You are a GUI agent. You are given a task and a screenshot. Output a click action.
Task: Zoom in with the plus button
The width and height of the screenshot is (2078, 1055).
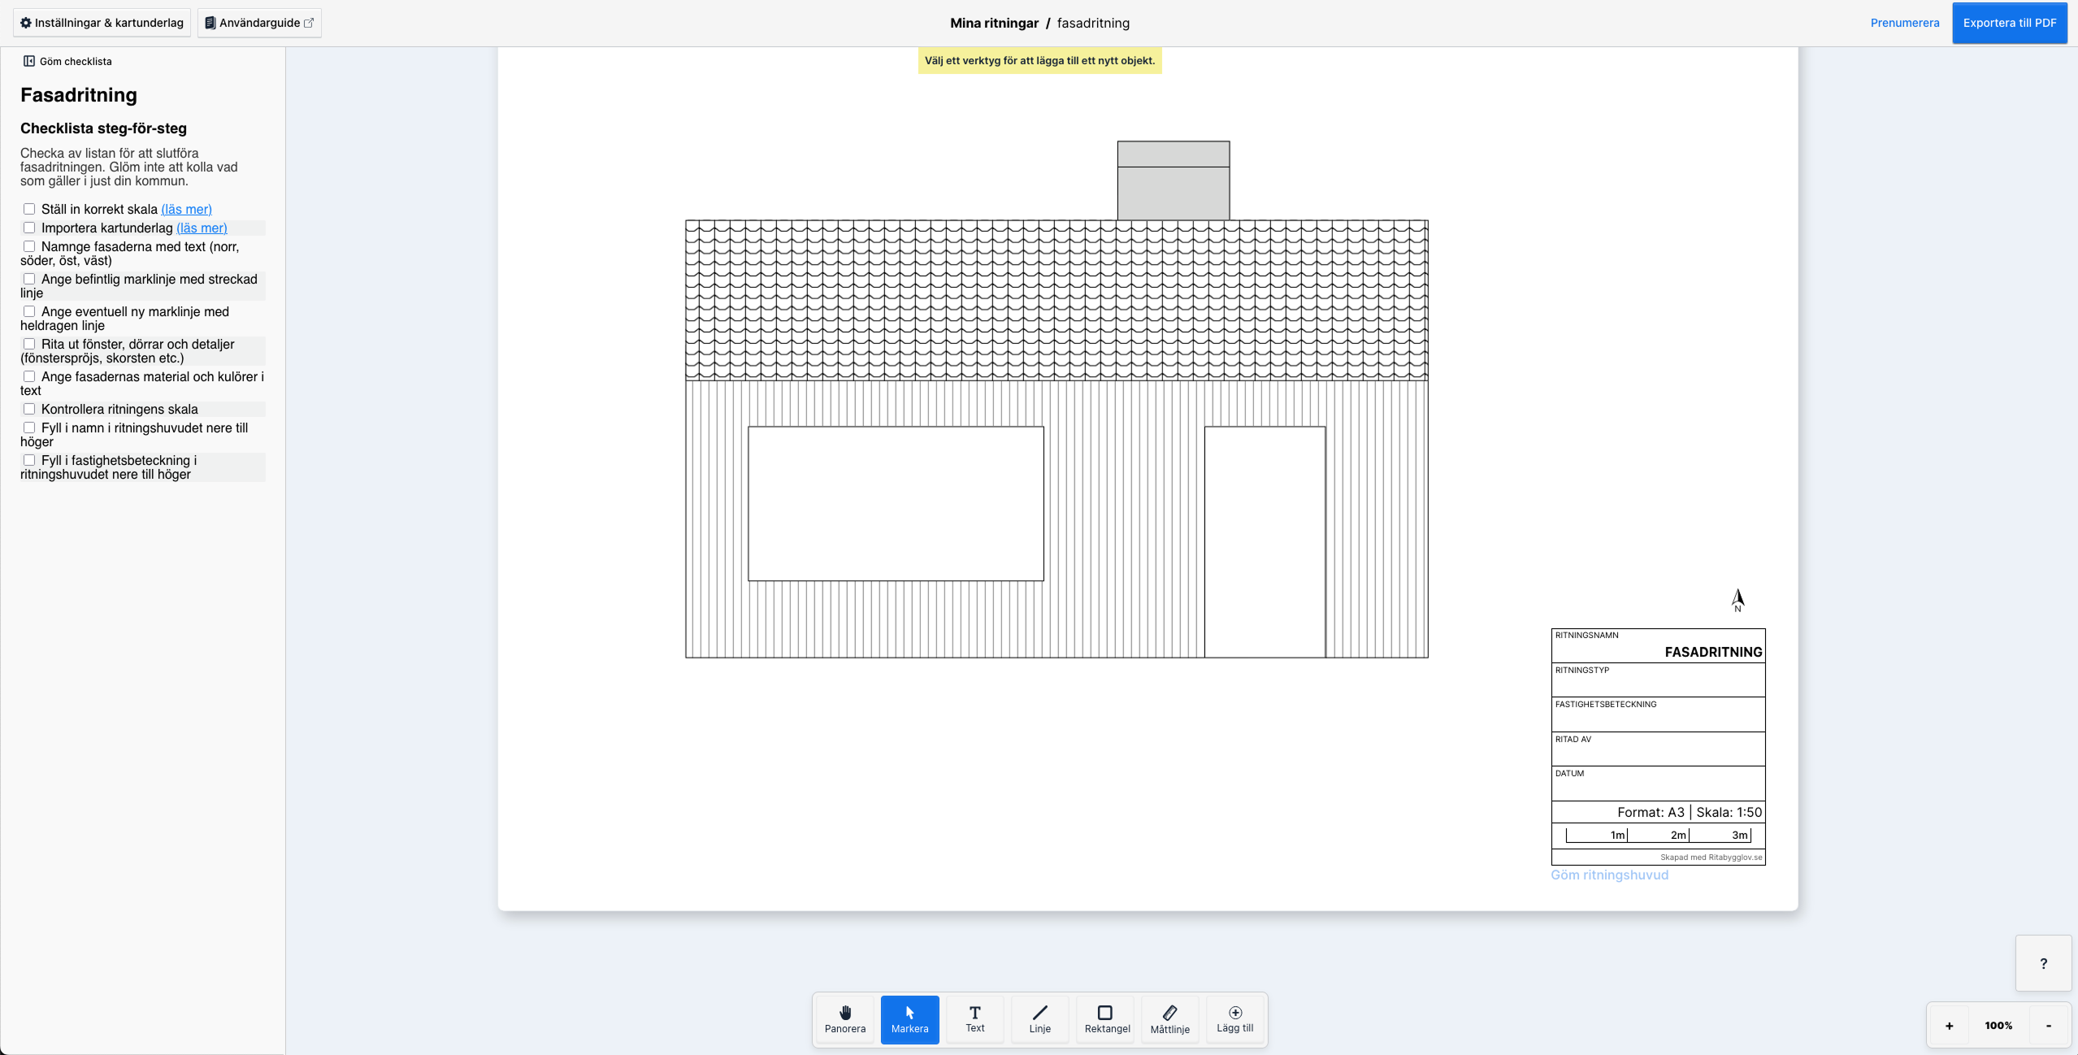coord(1949,1026)
